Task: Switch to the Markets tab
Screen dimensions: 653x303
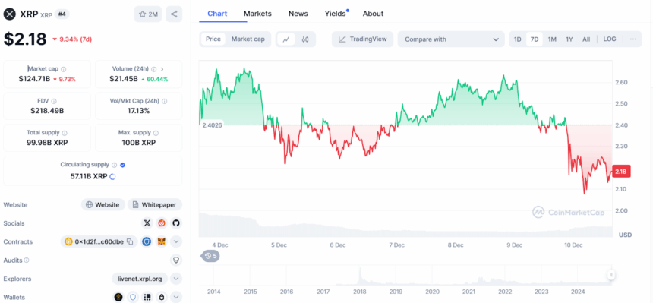Action: tap(257, 14)
